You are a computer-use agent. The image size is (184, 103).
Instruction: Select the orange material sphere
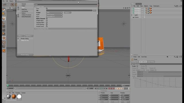(14, 97)
